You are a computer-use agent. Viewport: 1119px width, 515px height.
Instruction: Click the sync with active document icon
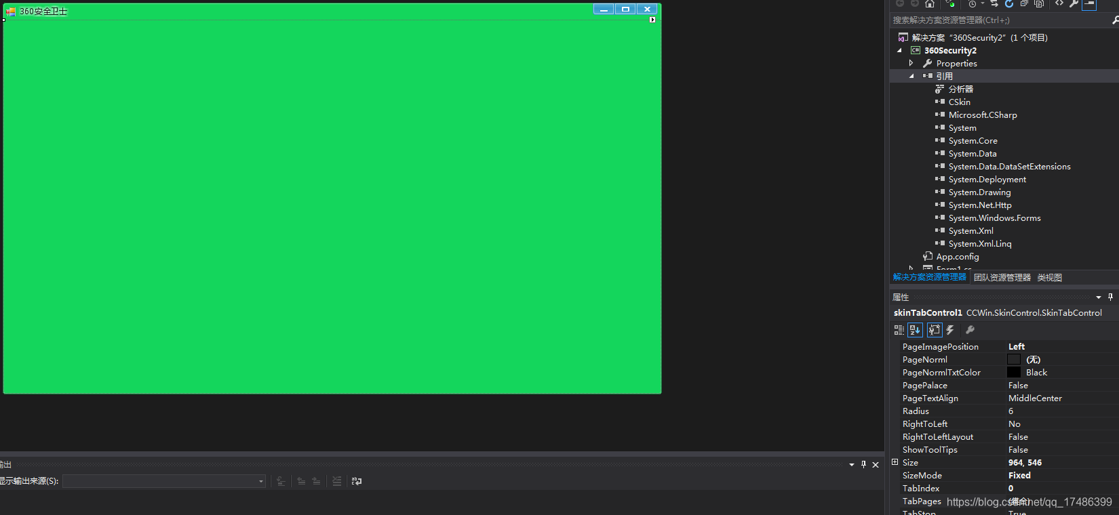click(994, 3)
